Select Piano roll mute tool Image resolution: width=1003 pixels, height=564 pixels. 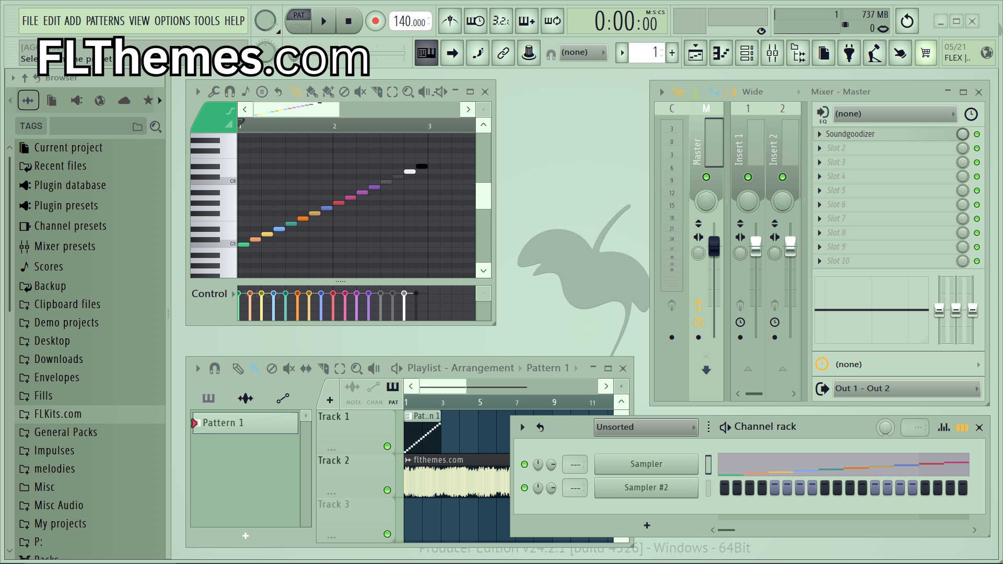(360, 92)
